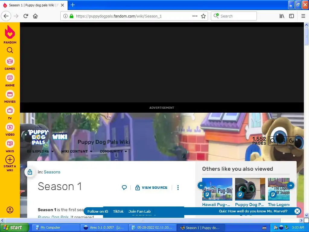Image resolution: width=309 pixels, height=232 pixels.
Task: Click the horizontal scrollbar left arrow
Action: 2,220
